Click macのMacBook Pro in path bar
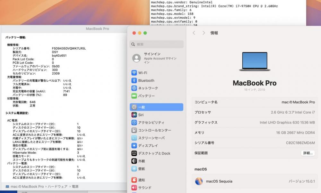The image size is (321, 193). 27,187
